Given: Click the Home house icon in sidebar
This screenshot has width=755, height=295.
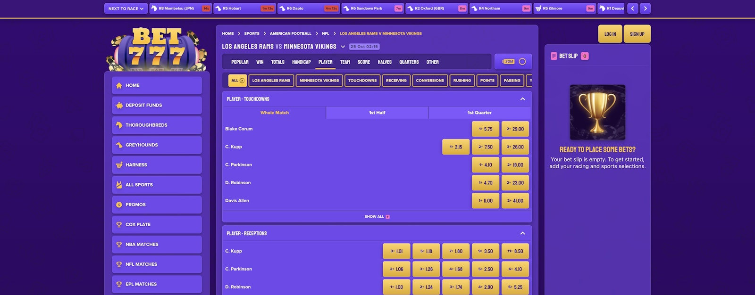Looking at the screenshot, I should point(119,85).
